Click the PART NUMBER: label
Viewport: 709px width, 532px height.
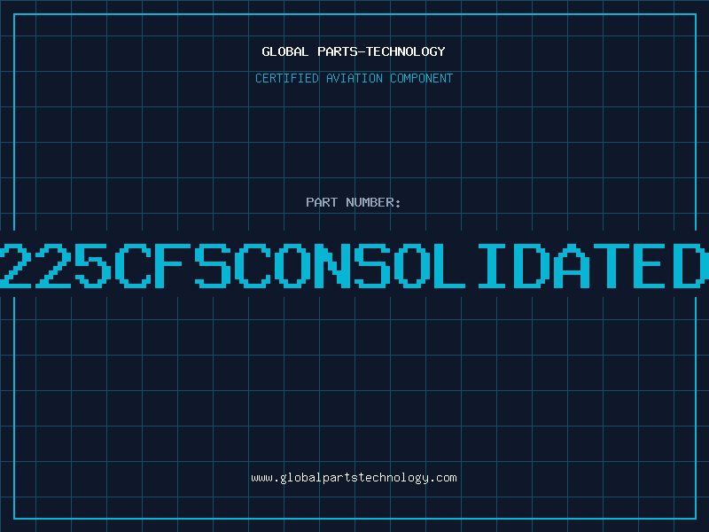(354, 202)
